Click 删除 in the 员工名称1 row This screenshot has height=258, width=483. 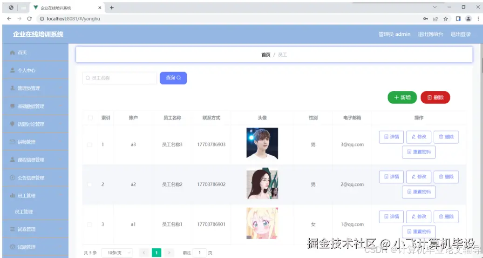(x=446, y=217)
